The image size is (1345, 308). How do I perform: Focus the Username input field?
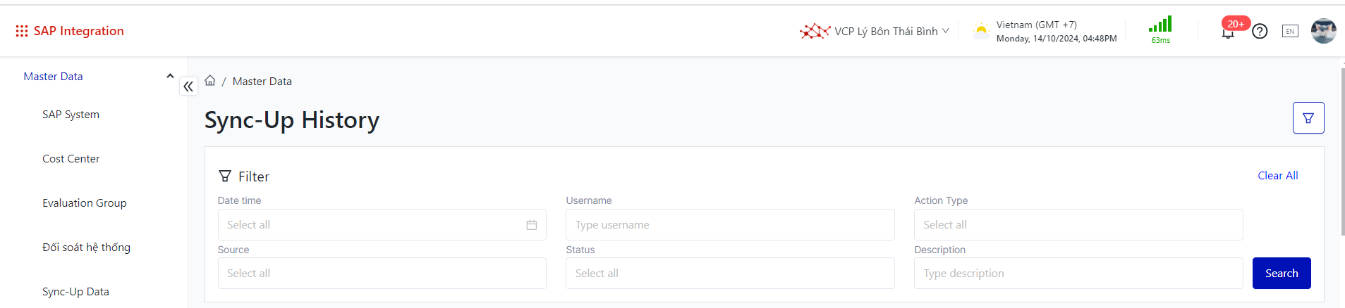(729, 225)
